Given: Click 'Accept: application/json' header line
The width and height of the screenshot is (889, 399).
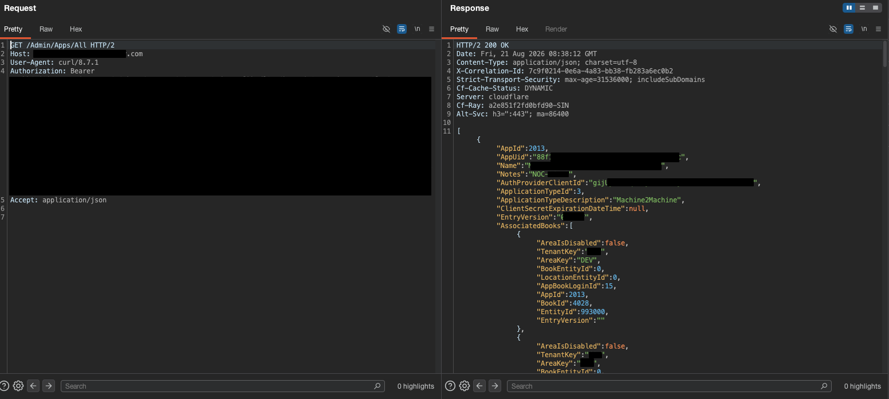Looking at the screenshot, I should (x=58, y=200).
